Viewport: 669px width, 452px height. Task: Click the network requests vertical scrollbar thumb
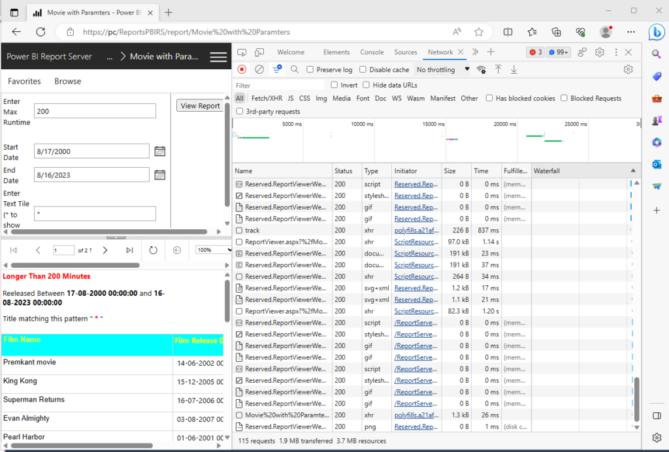pos(636,398)
